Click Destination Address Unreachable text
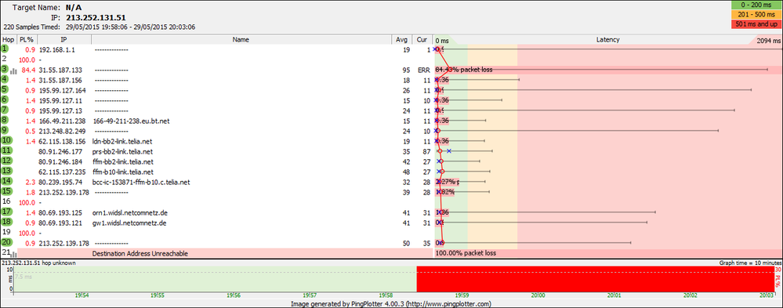 click(x=140, y=254)
